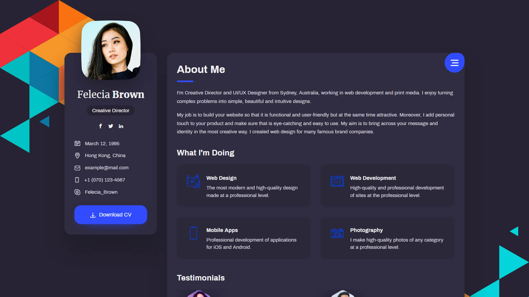
Task: Click Felecia Brown's profile photo
Action: click(x=111, y=50)
